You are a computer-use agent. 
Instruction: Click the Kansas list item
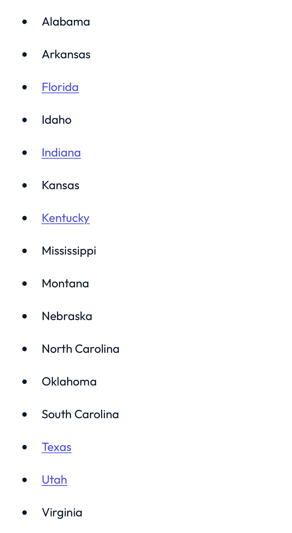click(60, 185)
